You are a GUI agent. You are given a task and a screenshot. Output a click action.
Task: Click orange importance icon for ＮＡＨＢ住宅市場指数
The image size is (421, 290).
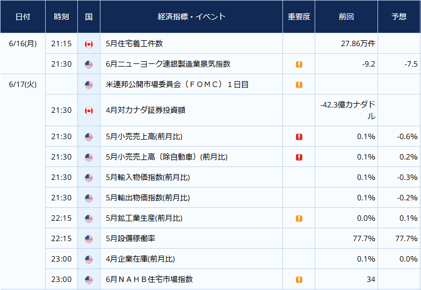click(x=299, y=280)
